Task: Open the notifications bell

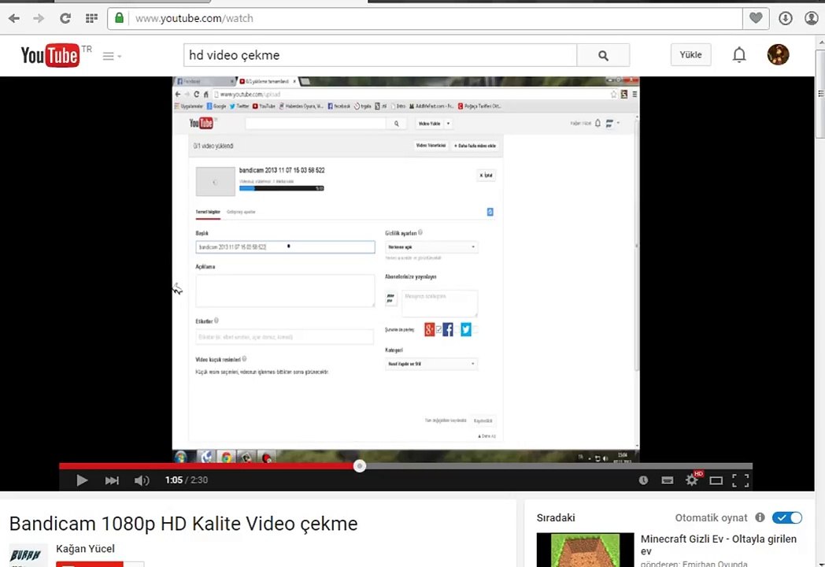Action: point(739,54)
